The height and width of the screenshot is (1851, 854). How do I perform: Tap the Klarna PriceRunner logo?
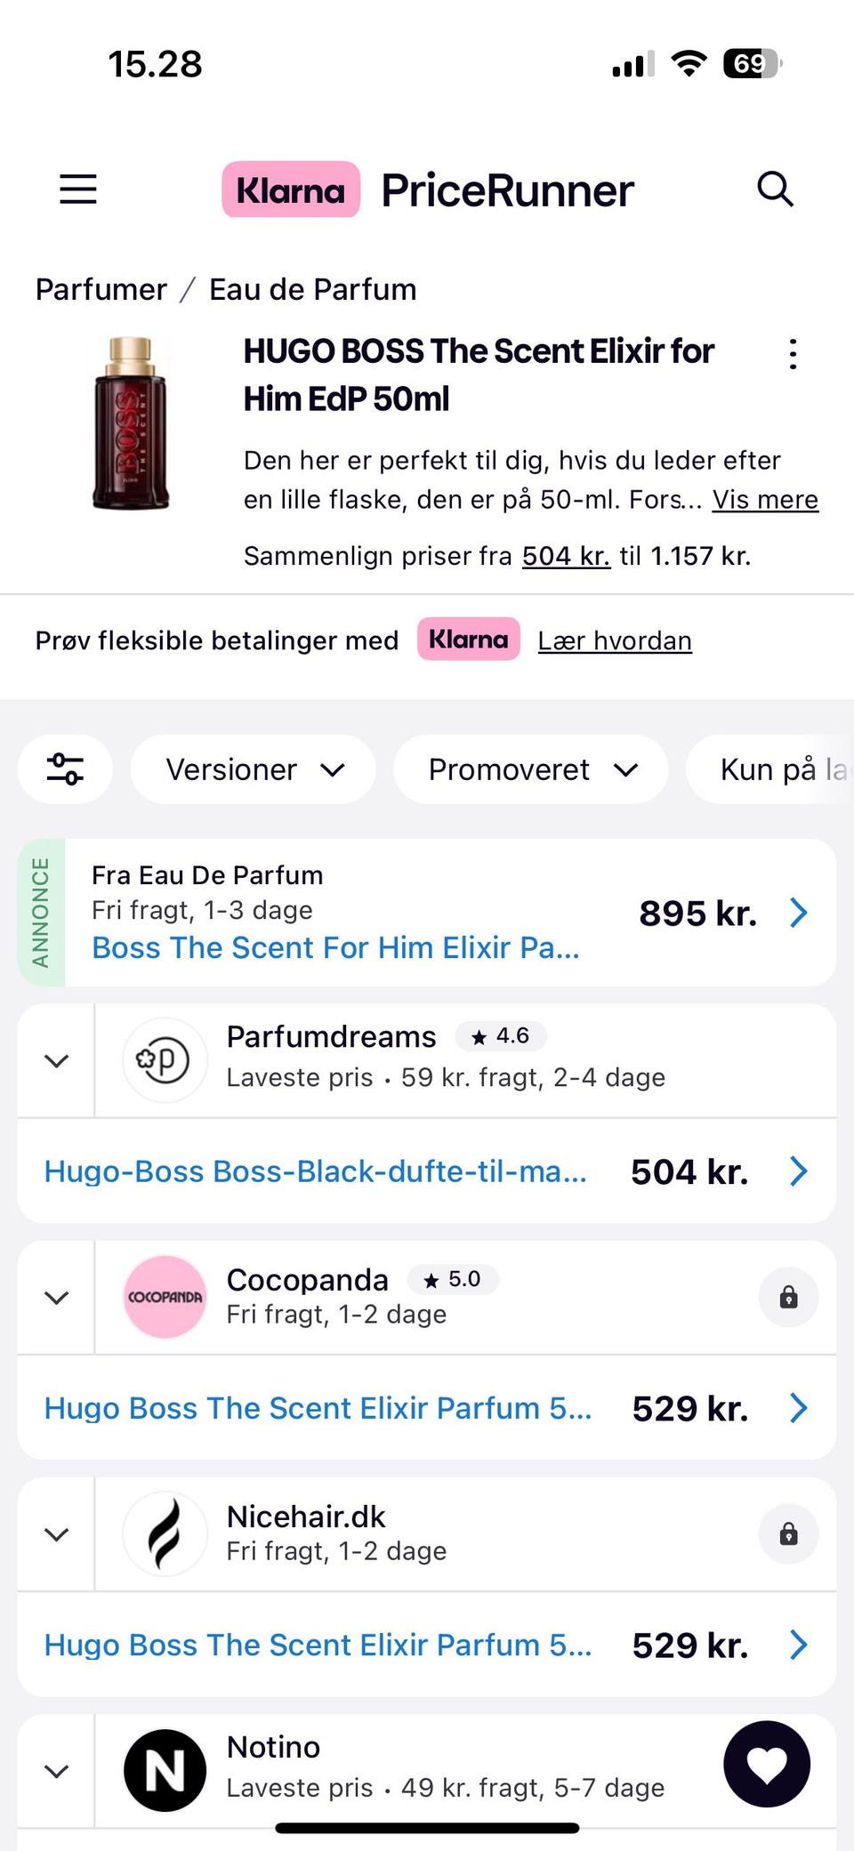[428, 190]
